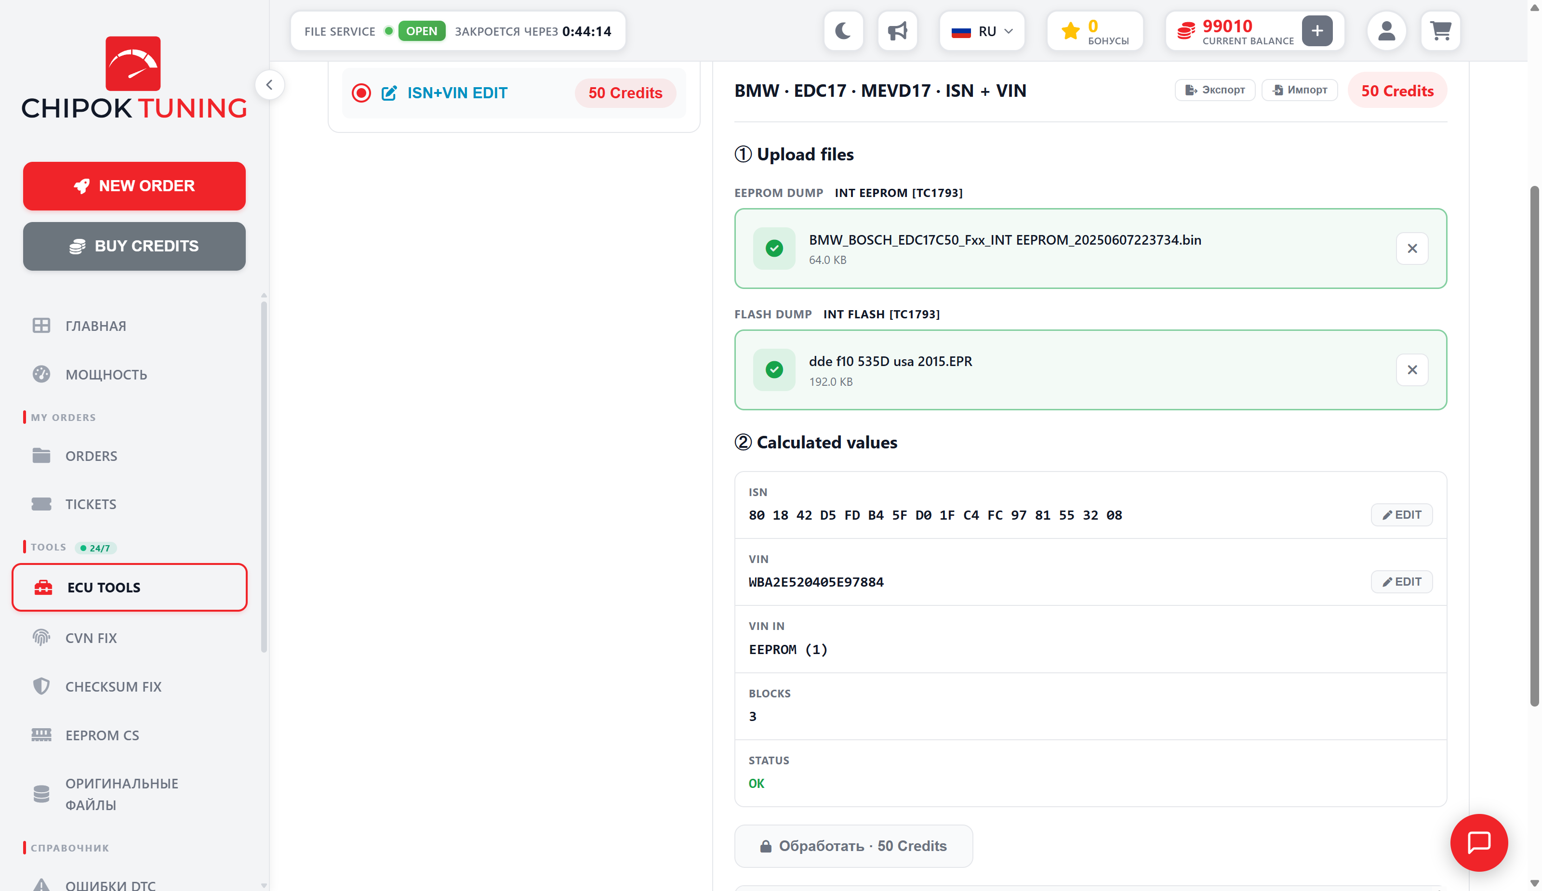Click the OPEN file service status badge
The width and height of the screenshot is (1542, 891).
422,31
